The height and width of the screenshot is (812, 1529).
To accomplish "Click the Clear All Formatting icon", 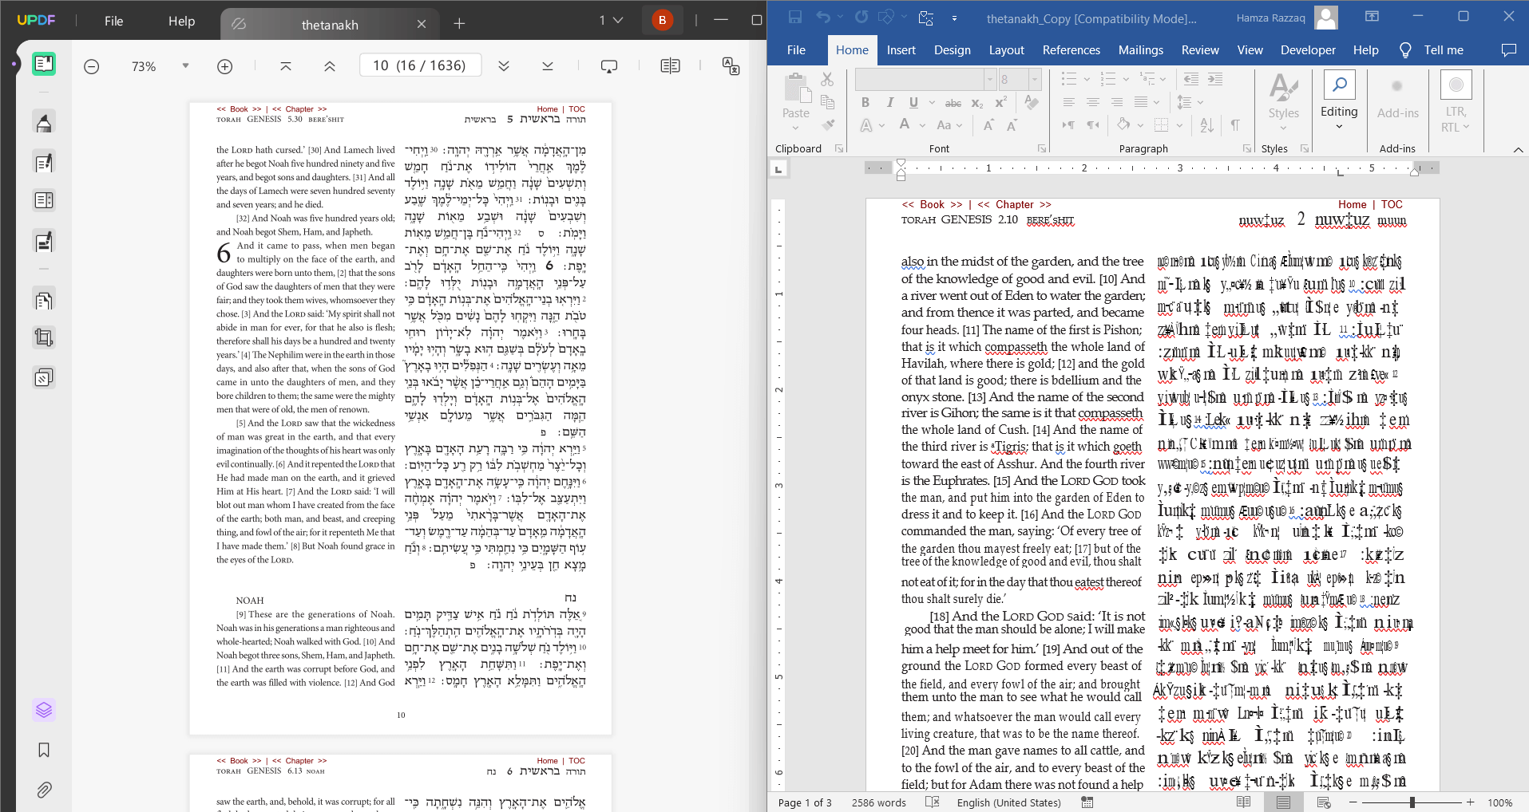I will pos(1032,102).
